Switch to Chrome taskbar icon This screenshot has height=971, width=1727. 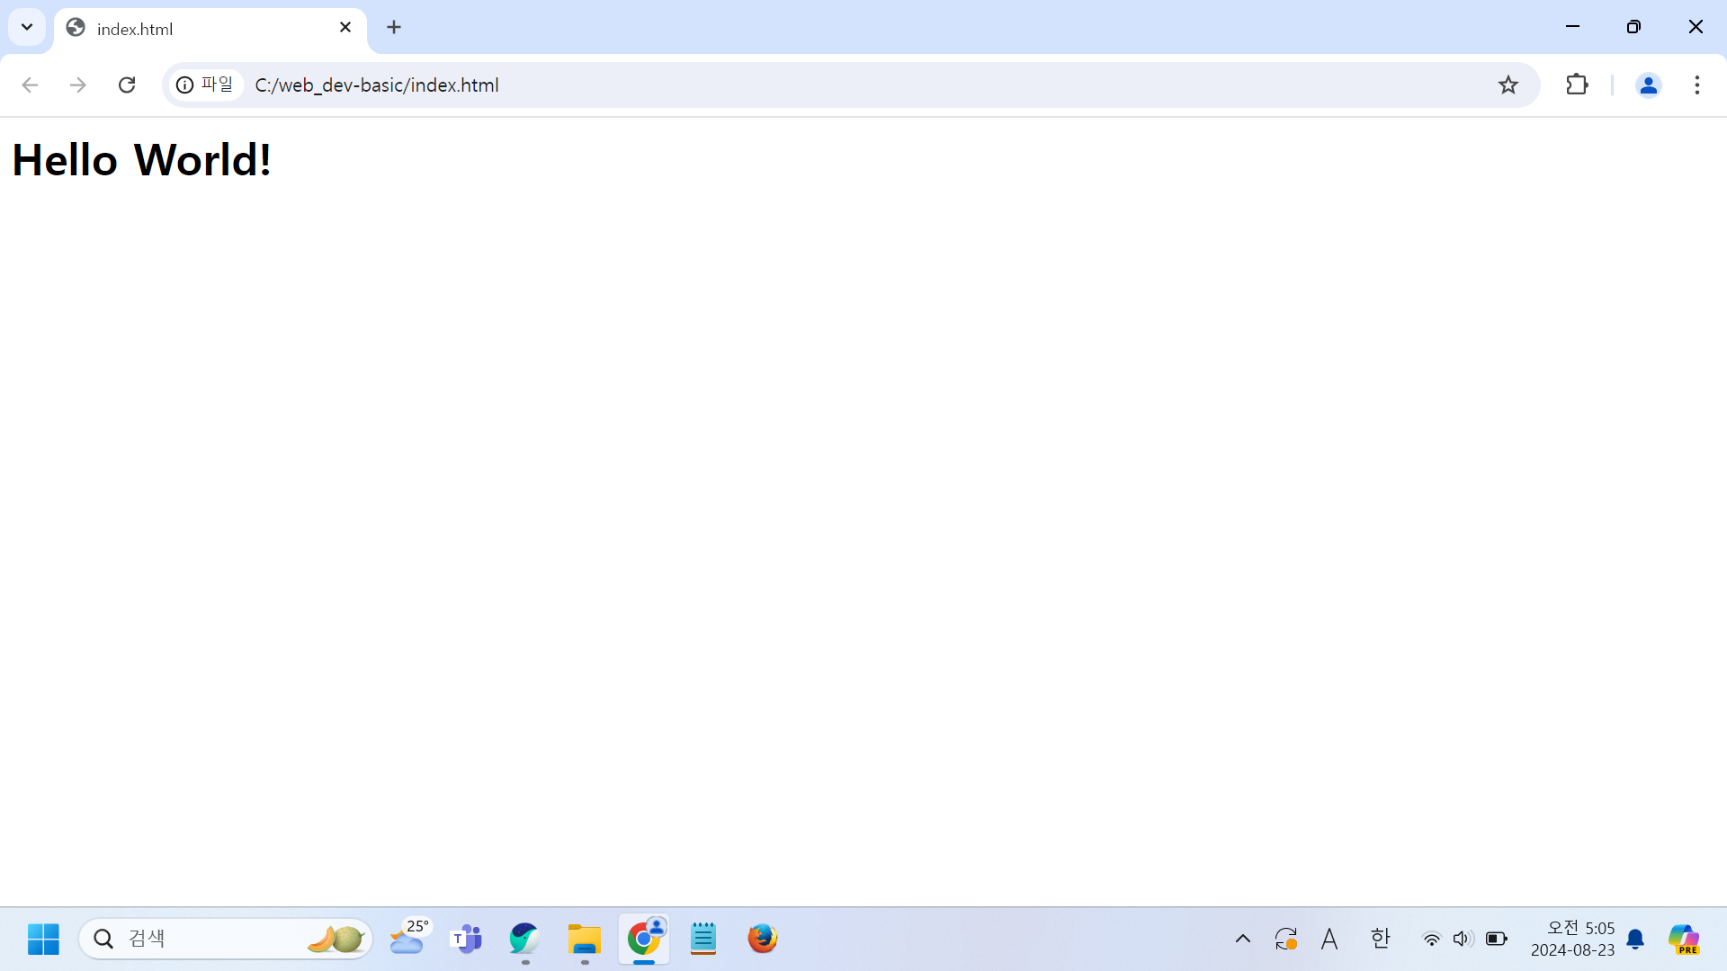[644, 940]
